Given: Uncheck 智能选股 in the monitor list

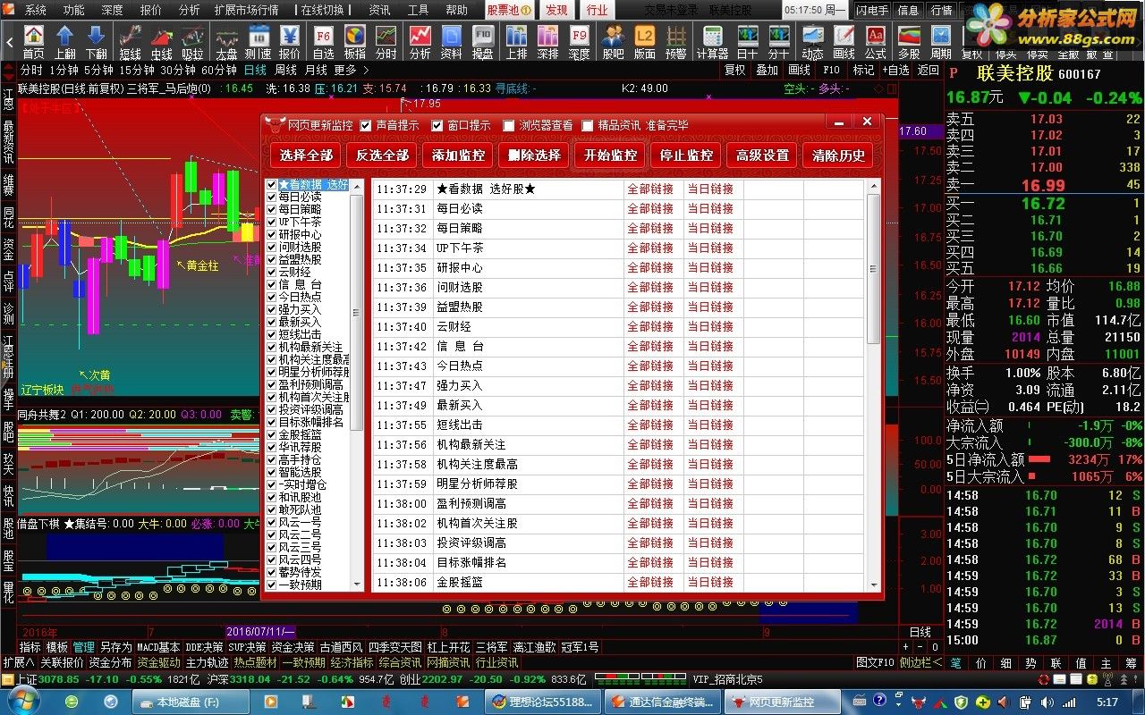Looking at the screenshot, I should (x=272, y=472).
